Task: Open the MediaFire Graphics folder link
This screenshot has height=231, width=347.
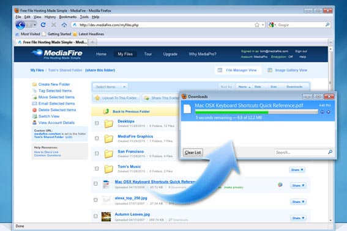Action: click(135, 136)
